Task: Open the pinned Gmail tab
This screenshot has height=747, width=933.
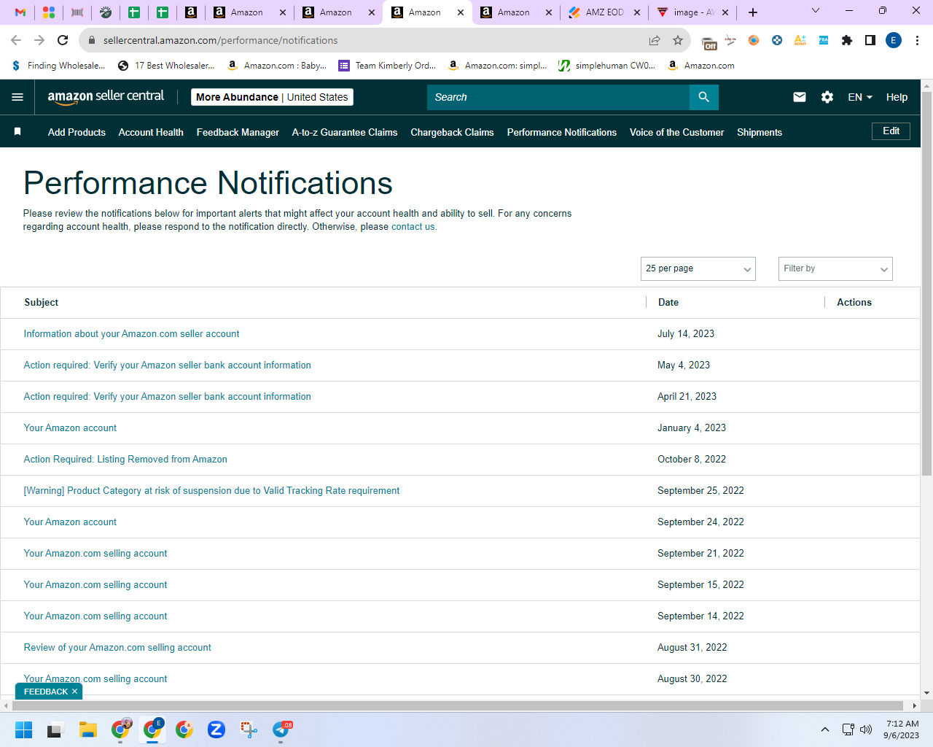Action: [20, 12]
